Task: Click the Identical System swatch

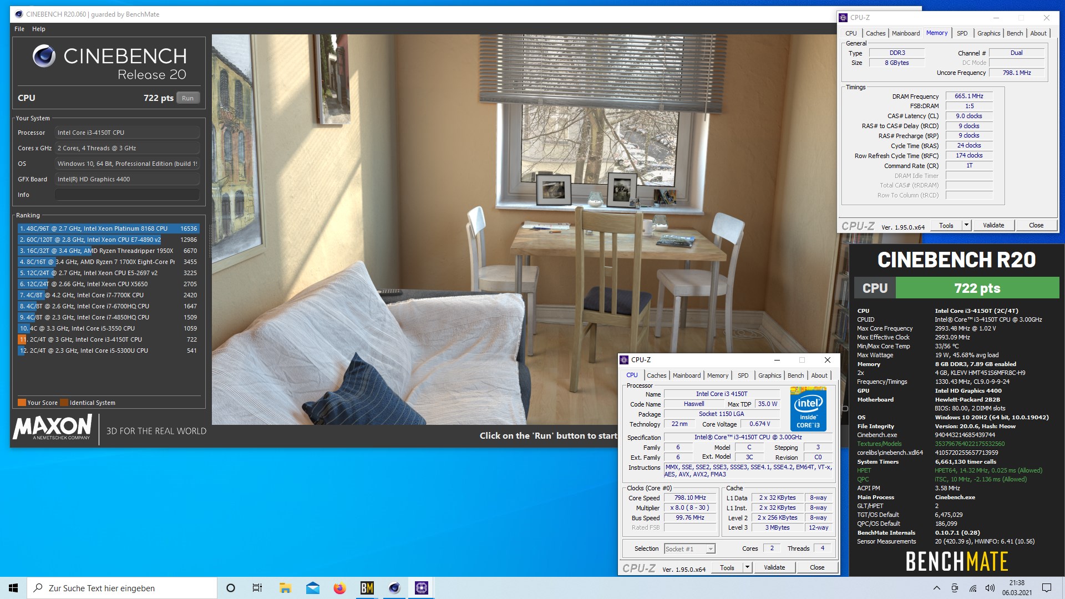Action: point(64,403)
